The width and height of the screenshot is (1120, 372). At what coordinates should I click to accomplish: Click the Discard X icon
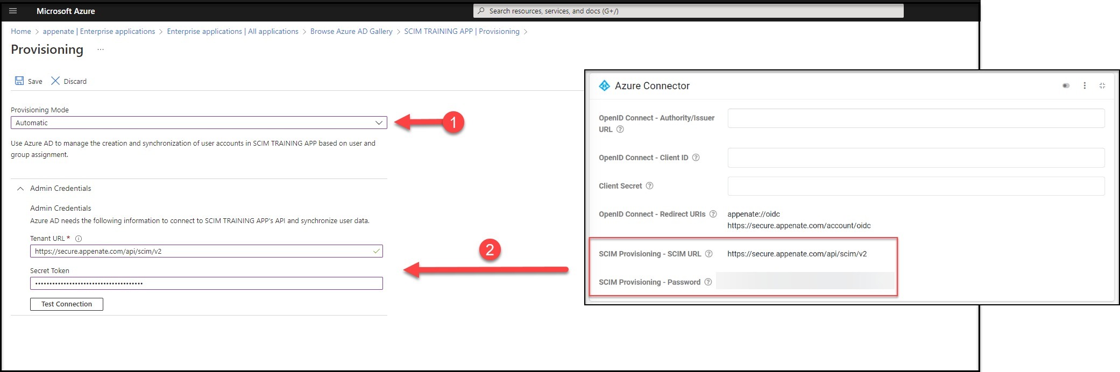point(55,81)
